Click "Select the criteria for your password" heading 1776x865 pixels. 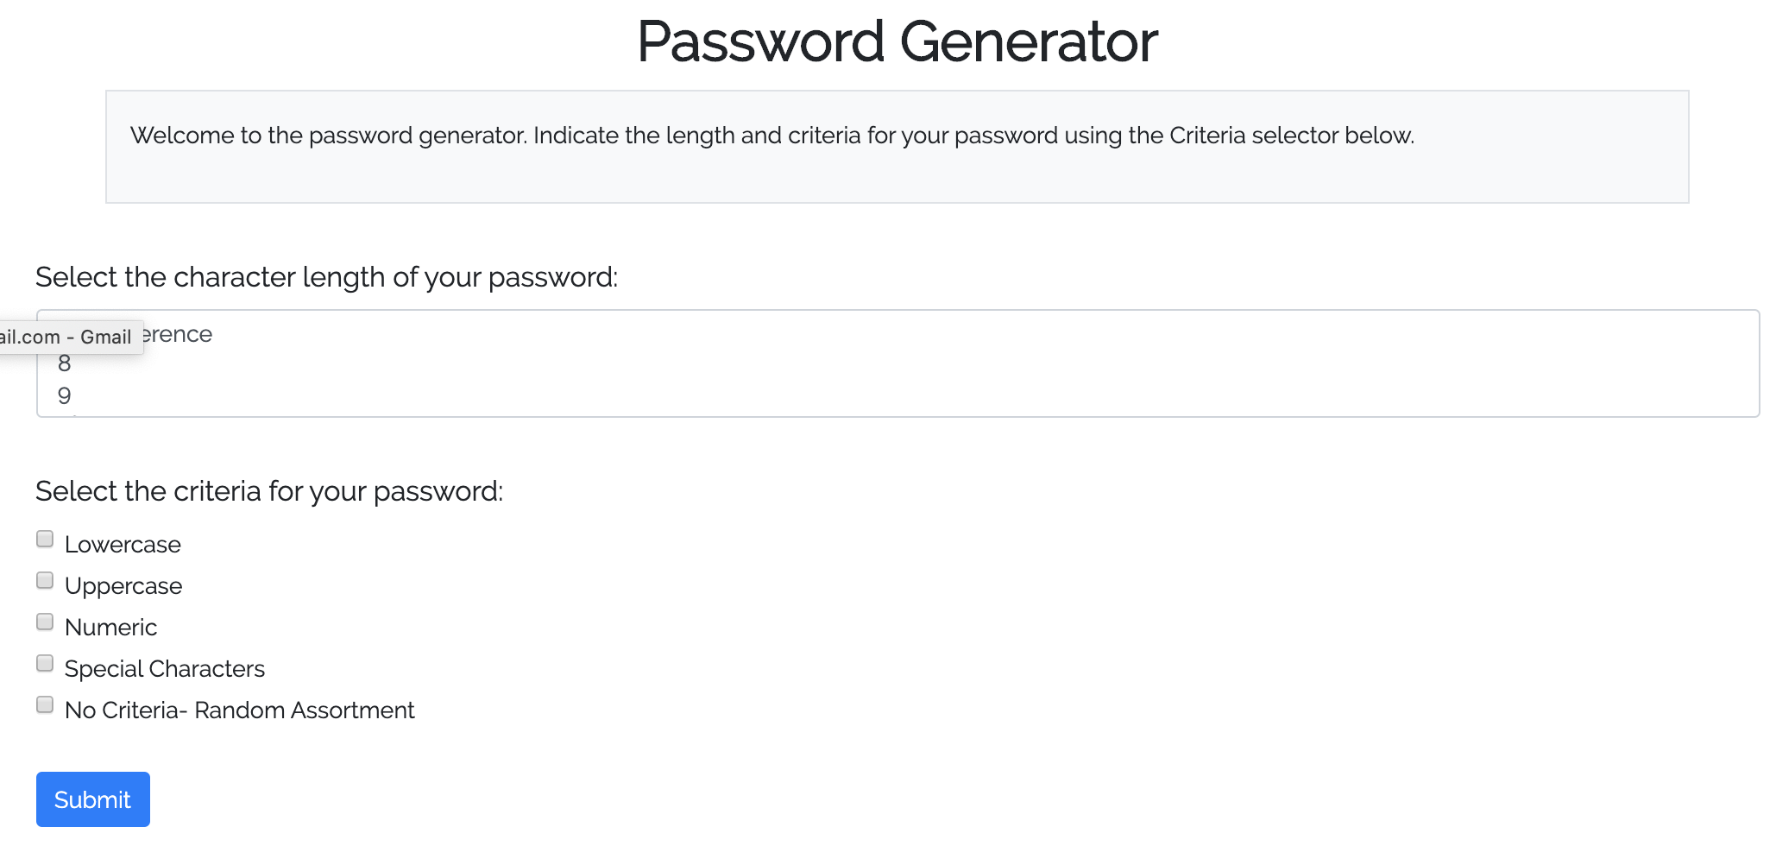[x=270, y=490]
